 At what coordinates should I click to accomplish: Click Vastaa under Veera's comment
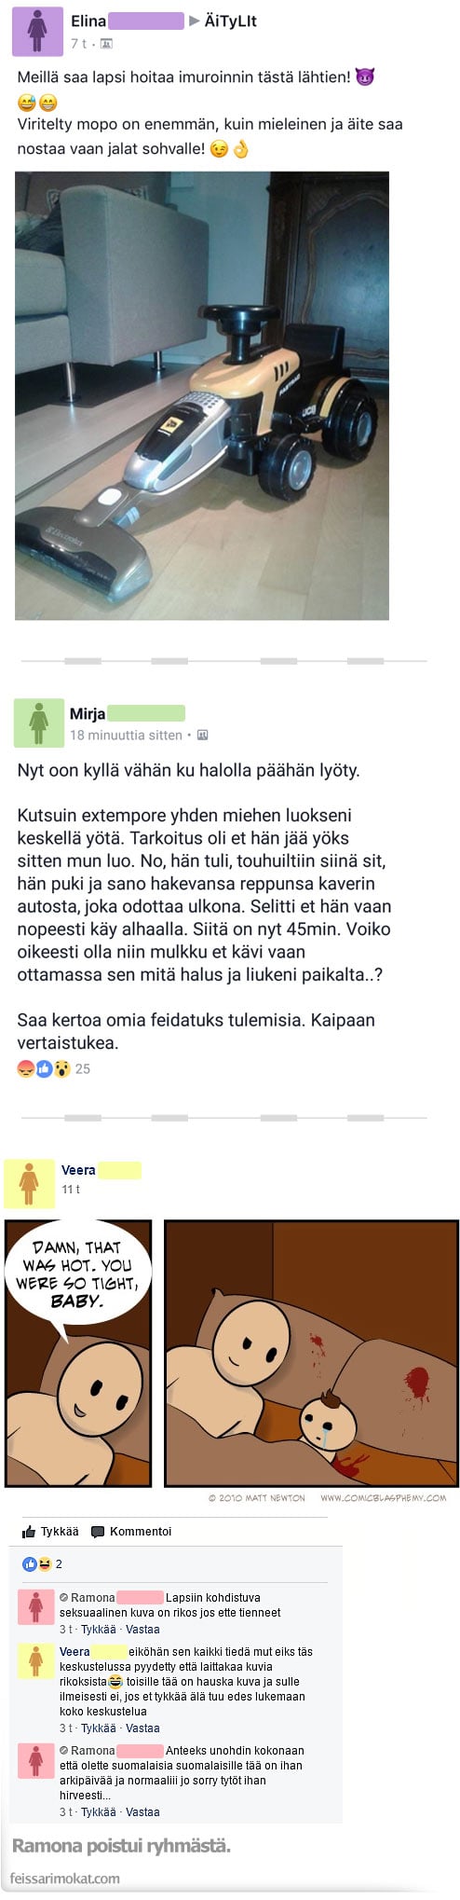click(142, 1728)
